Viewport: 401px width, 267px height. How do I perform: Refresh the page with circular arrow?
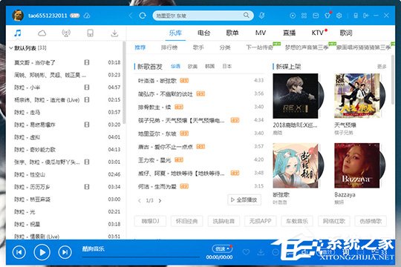tap(143, 16)
